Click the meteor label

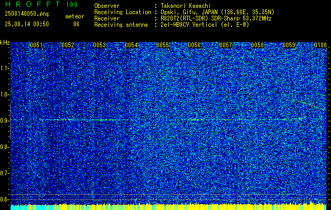pyautogui.click(x=75, y=16)
